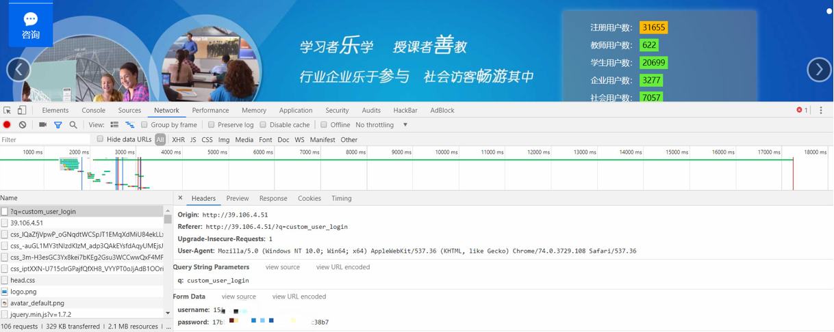
Task: Open network search magnifier
Action: 73,125
